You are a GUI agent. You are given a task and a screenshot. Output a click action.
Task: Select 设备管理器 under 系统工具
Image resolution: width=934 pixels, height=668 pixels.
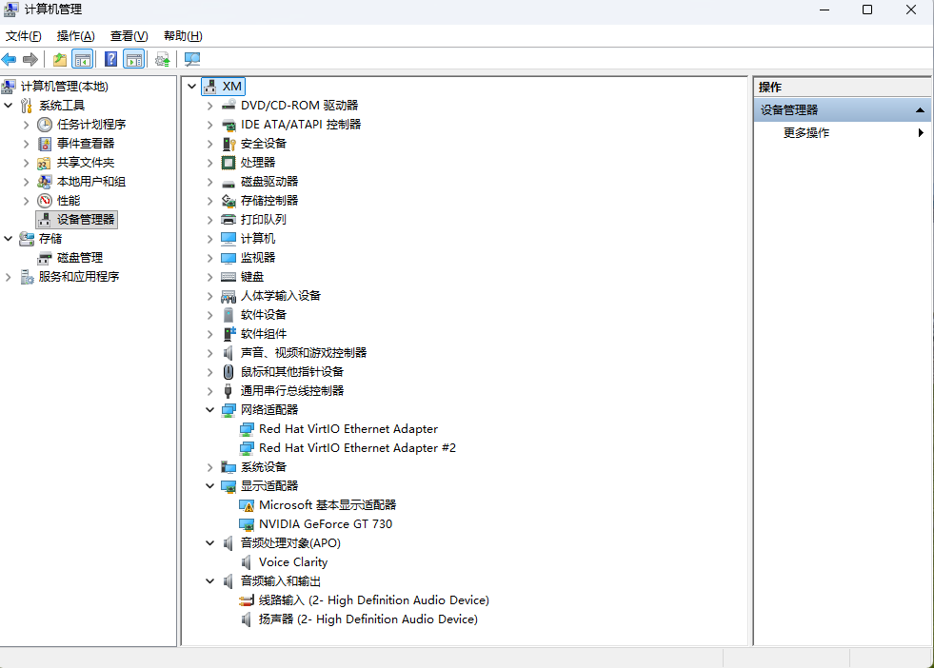(76, 219)
